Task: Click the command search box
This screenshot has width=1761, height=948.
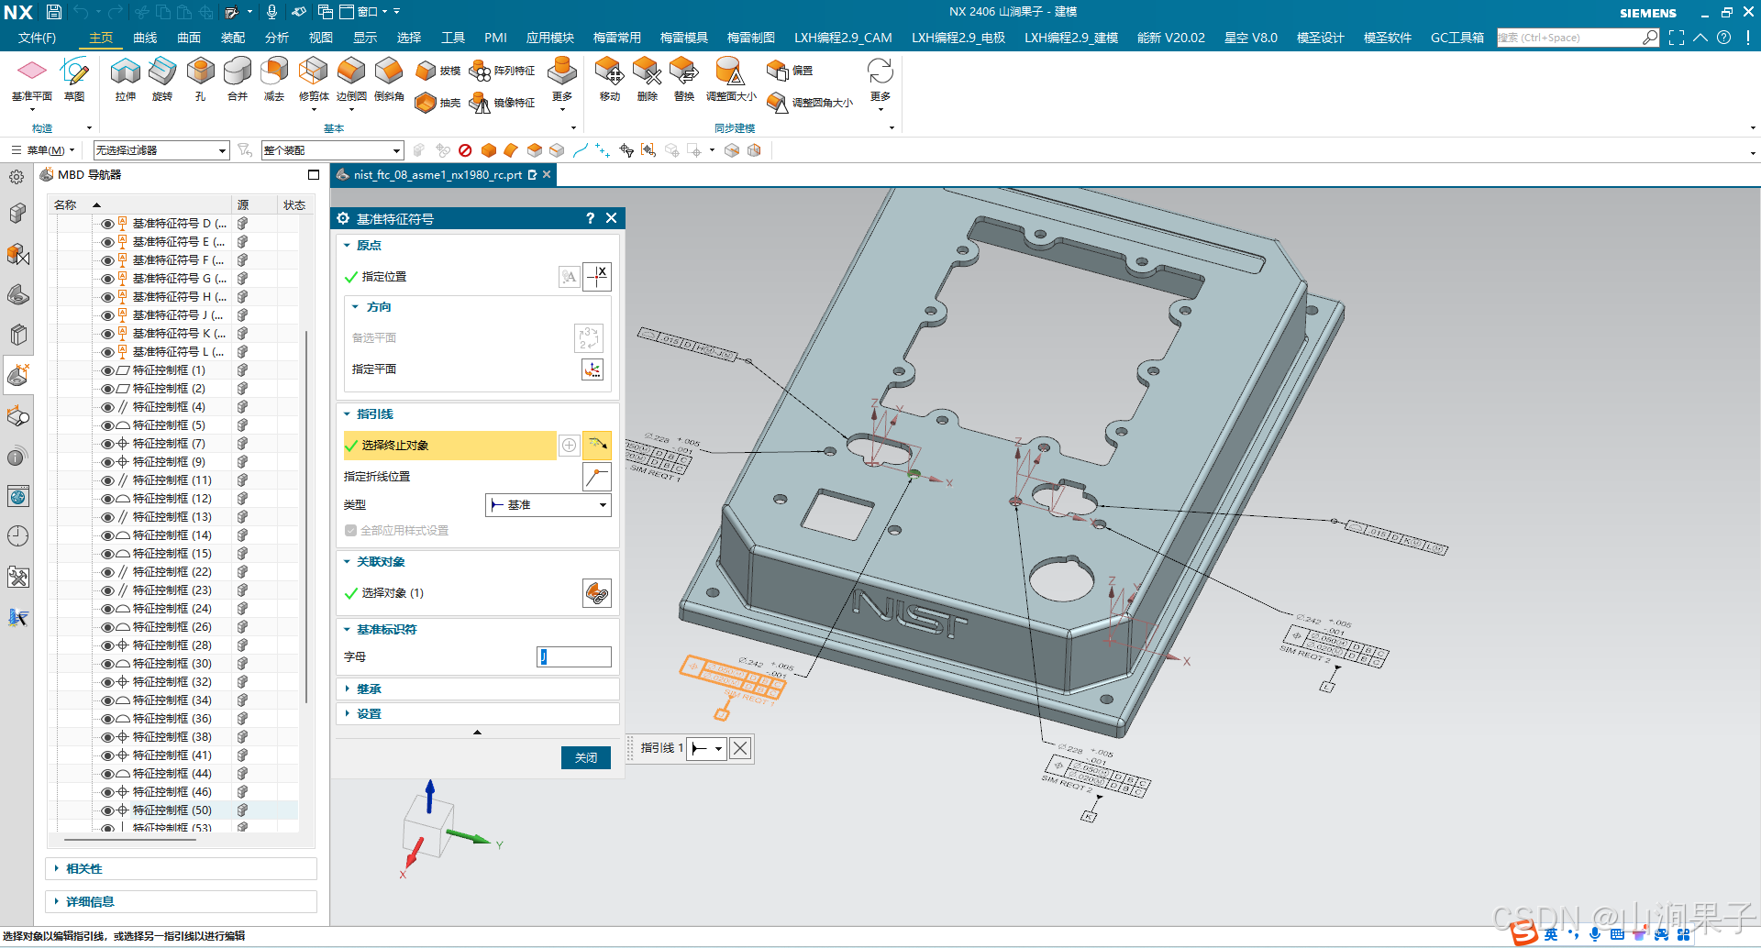Action: coord(1569,38)
